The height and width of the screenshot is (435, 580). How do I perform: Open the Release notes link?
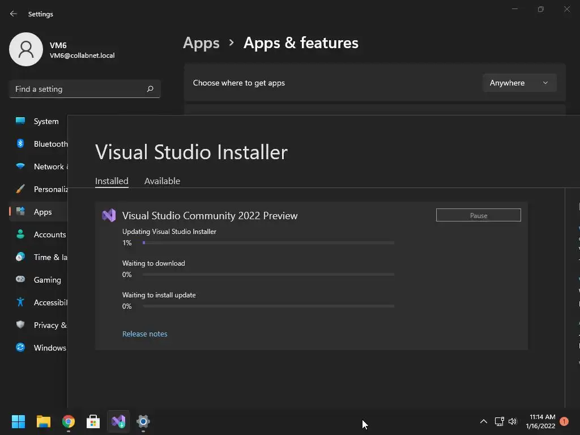[x=144, y=334]
